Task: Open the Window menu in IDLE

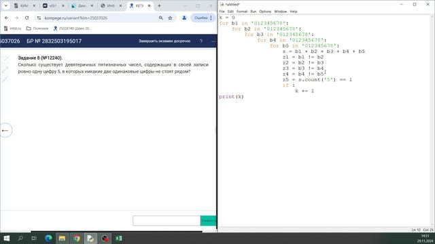Action: pos(281,12)
